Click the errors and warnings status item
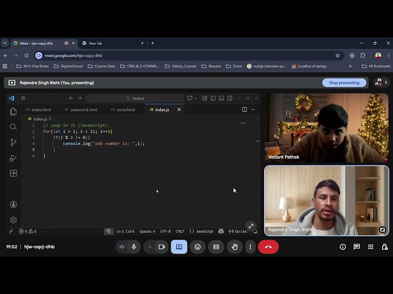Screen dimensions: 393x294 coord(28,232)
